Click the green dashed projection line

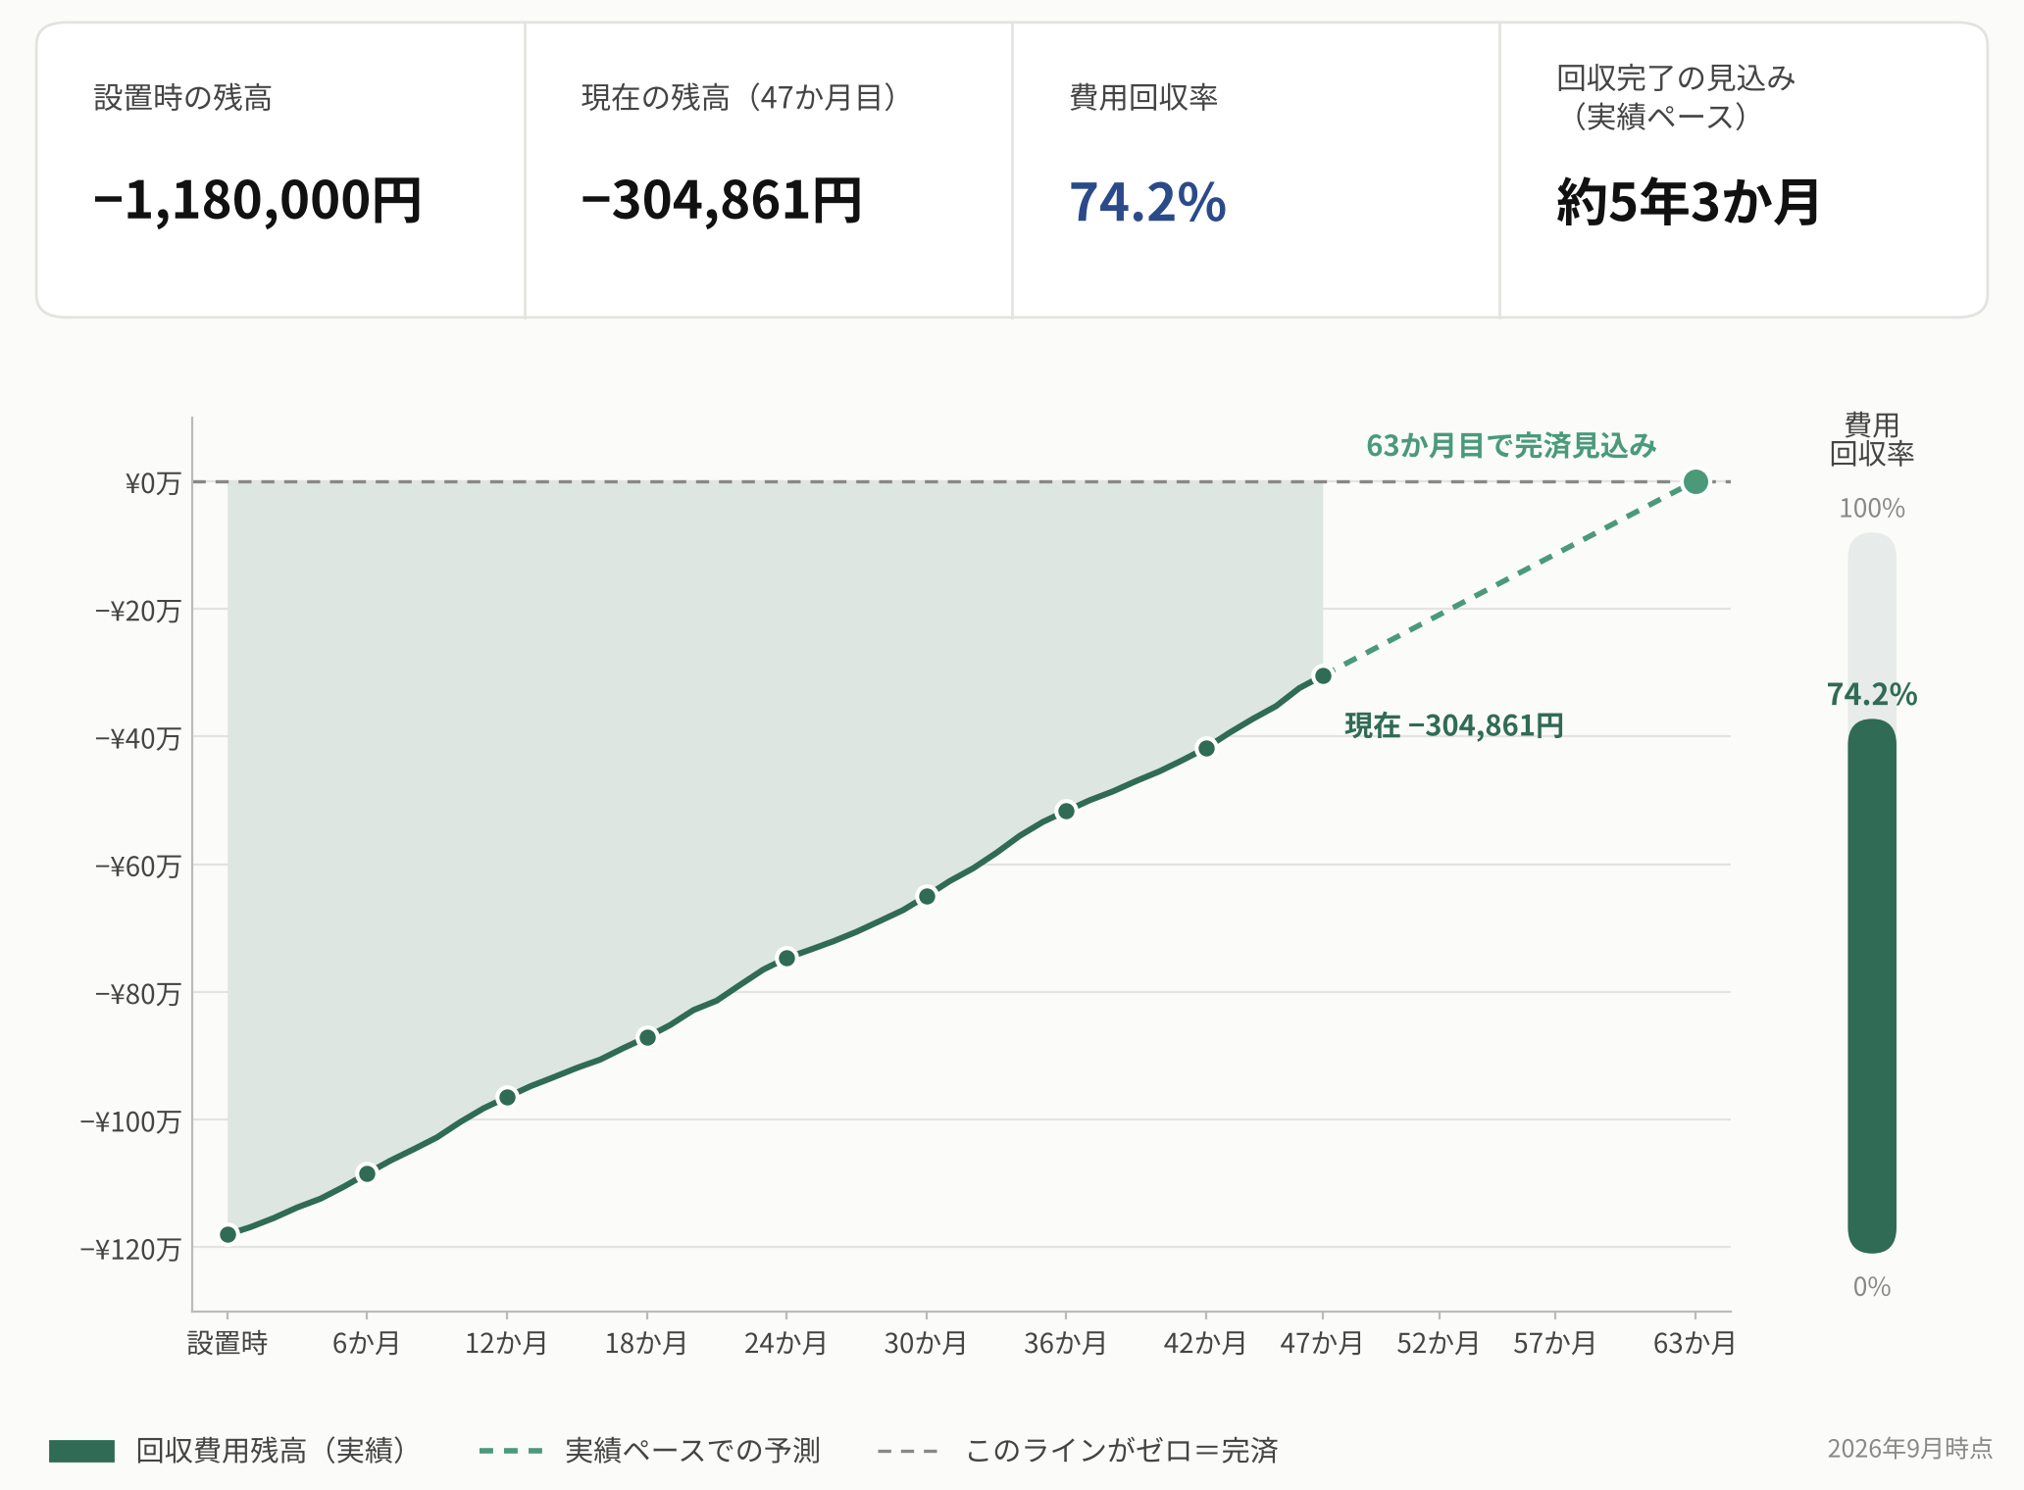click(1510, 578)
